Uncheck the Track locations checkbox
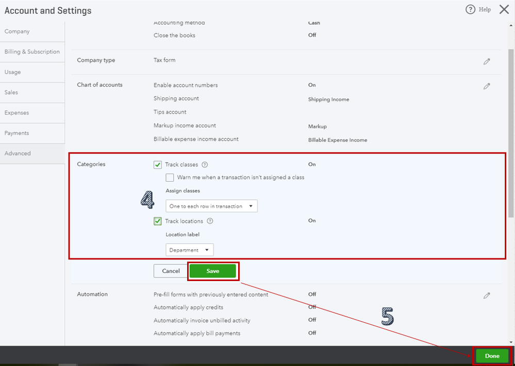Screen dimensions: 515x366 coord(158,221)
